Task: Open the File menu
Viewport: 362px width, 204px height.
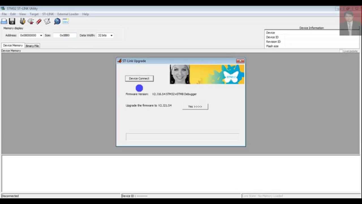Action: 4,14
